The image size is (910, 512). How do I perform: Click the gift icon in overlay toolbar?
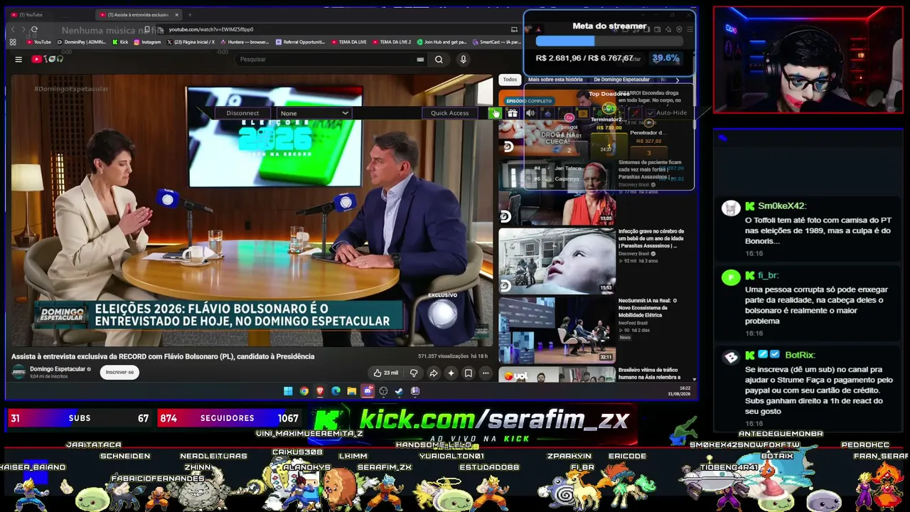tap(512, 113)
